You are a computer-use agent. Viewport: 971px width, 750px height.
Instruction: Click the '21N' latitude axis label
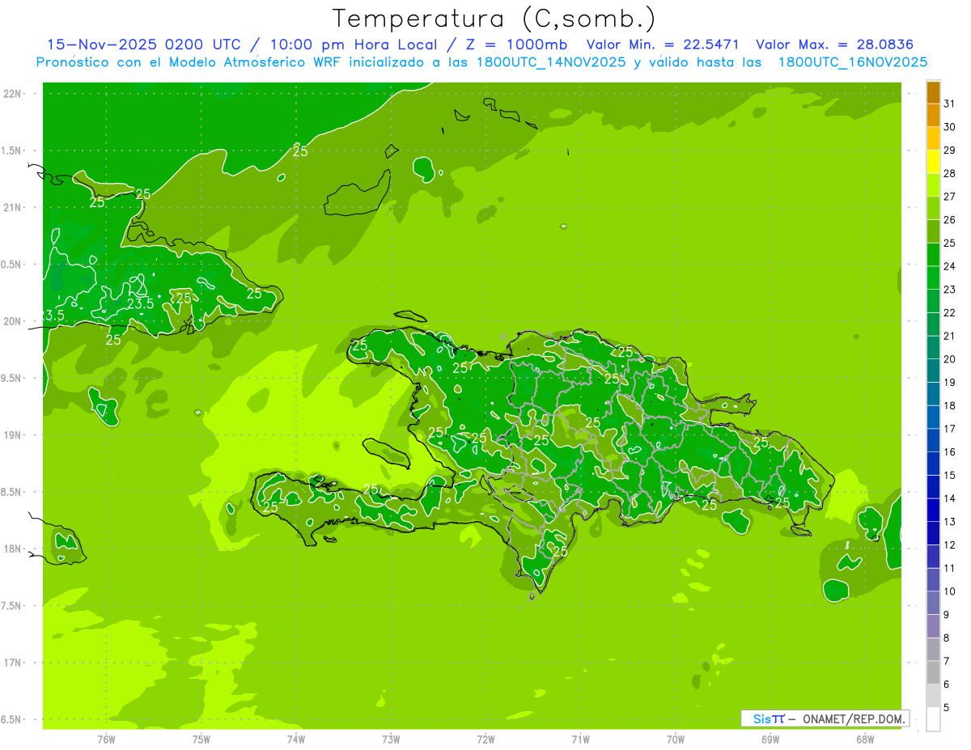tap(11, 207)
